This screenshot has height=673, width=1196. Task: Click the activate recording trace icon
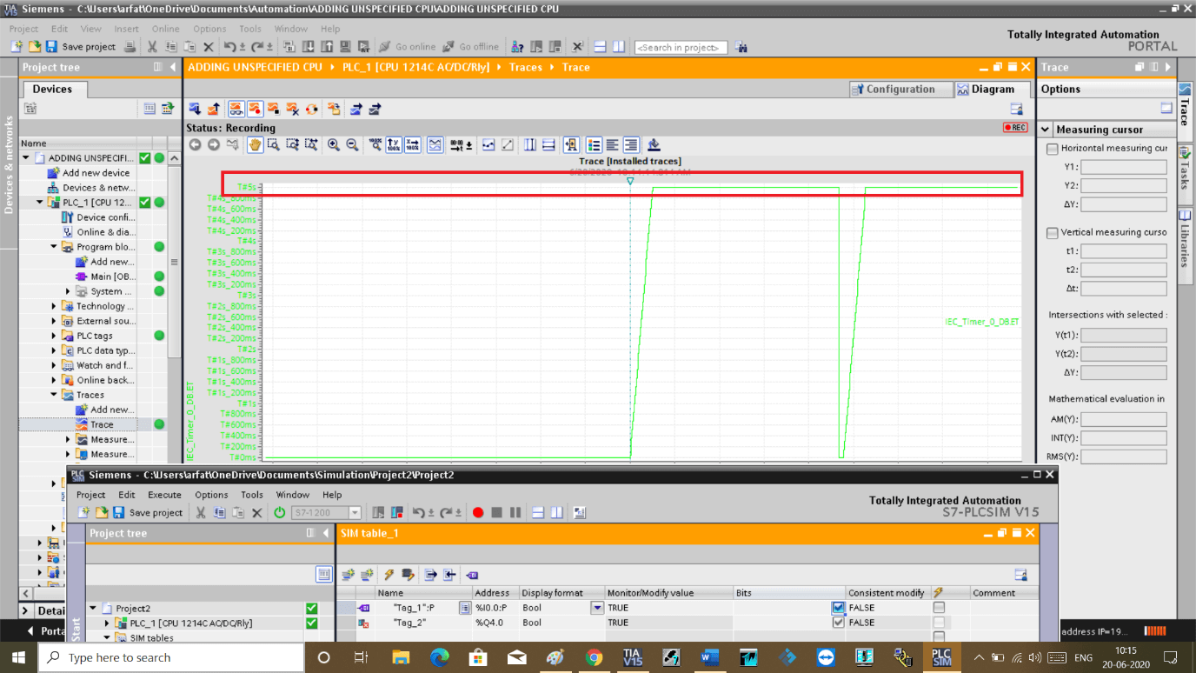click(255, 109)
